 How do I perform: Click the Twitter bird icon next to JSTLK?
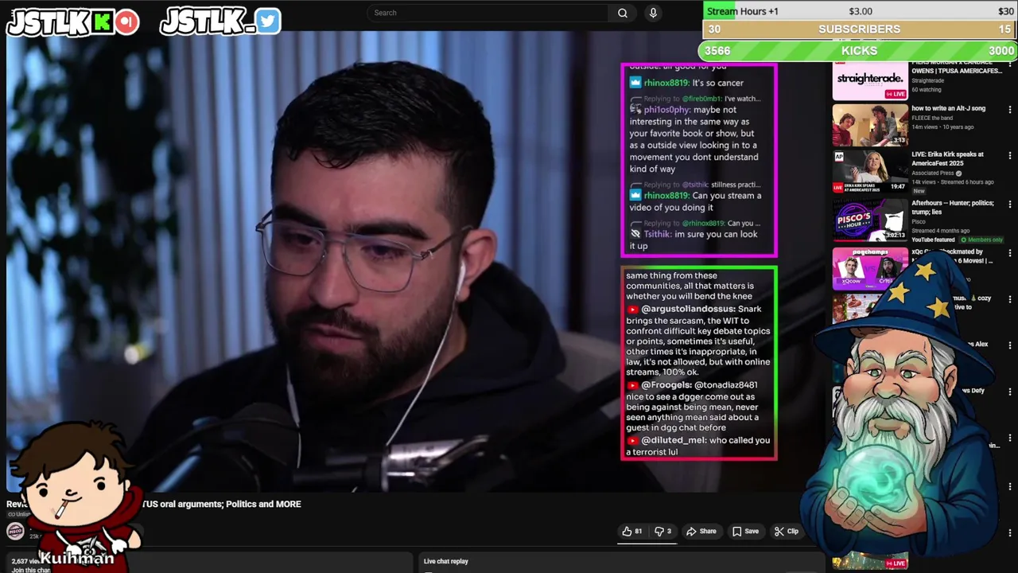pos(268,21)
